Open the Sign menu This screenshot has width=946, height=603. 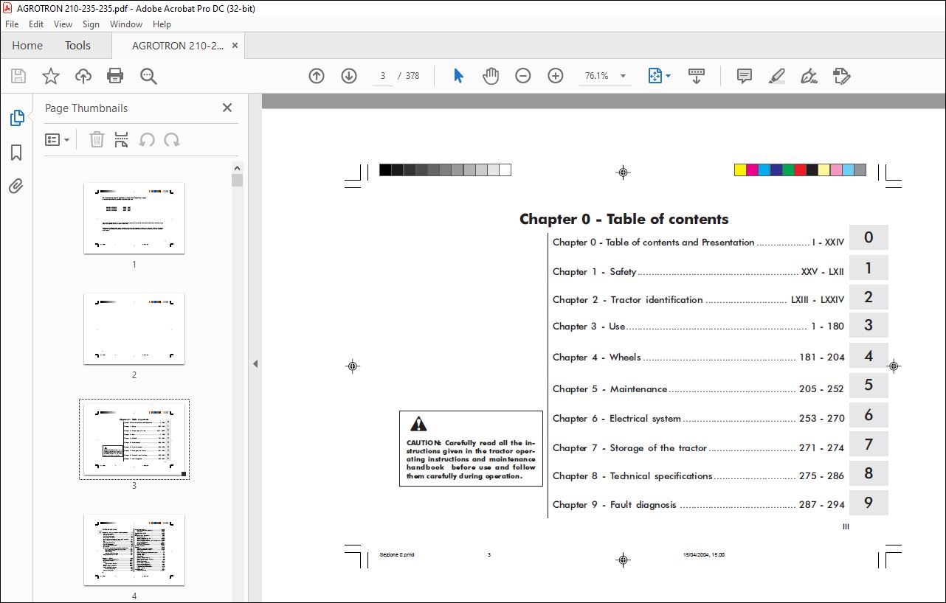pos(91,24)
